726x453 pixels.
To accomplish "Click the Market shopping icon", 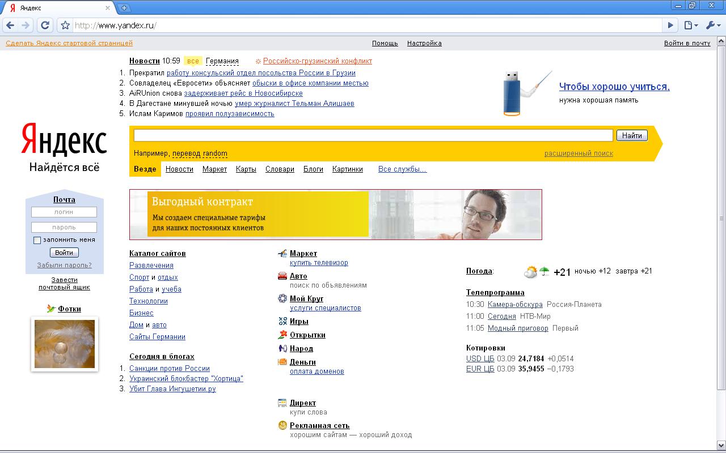I will click(x=282, y=254).
